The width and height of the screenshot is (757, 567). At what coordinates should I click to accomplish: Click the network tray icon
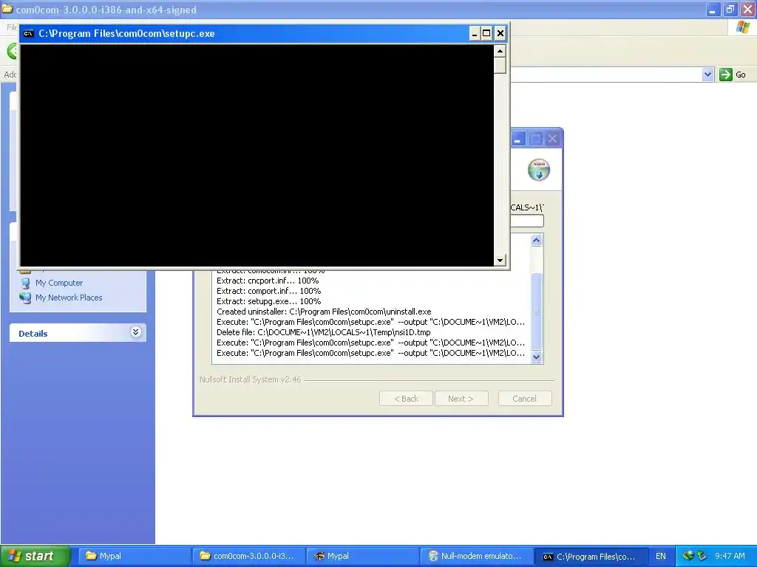688,556
